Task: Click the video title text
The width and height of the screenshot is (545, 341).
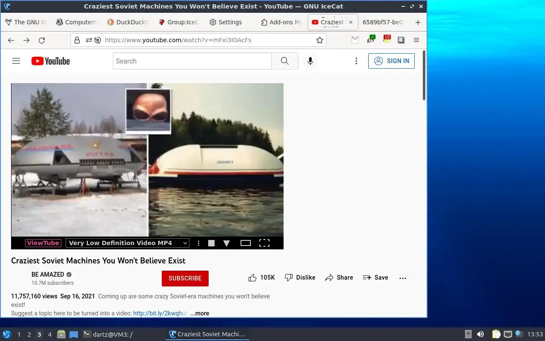Action: coord(98,260)
